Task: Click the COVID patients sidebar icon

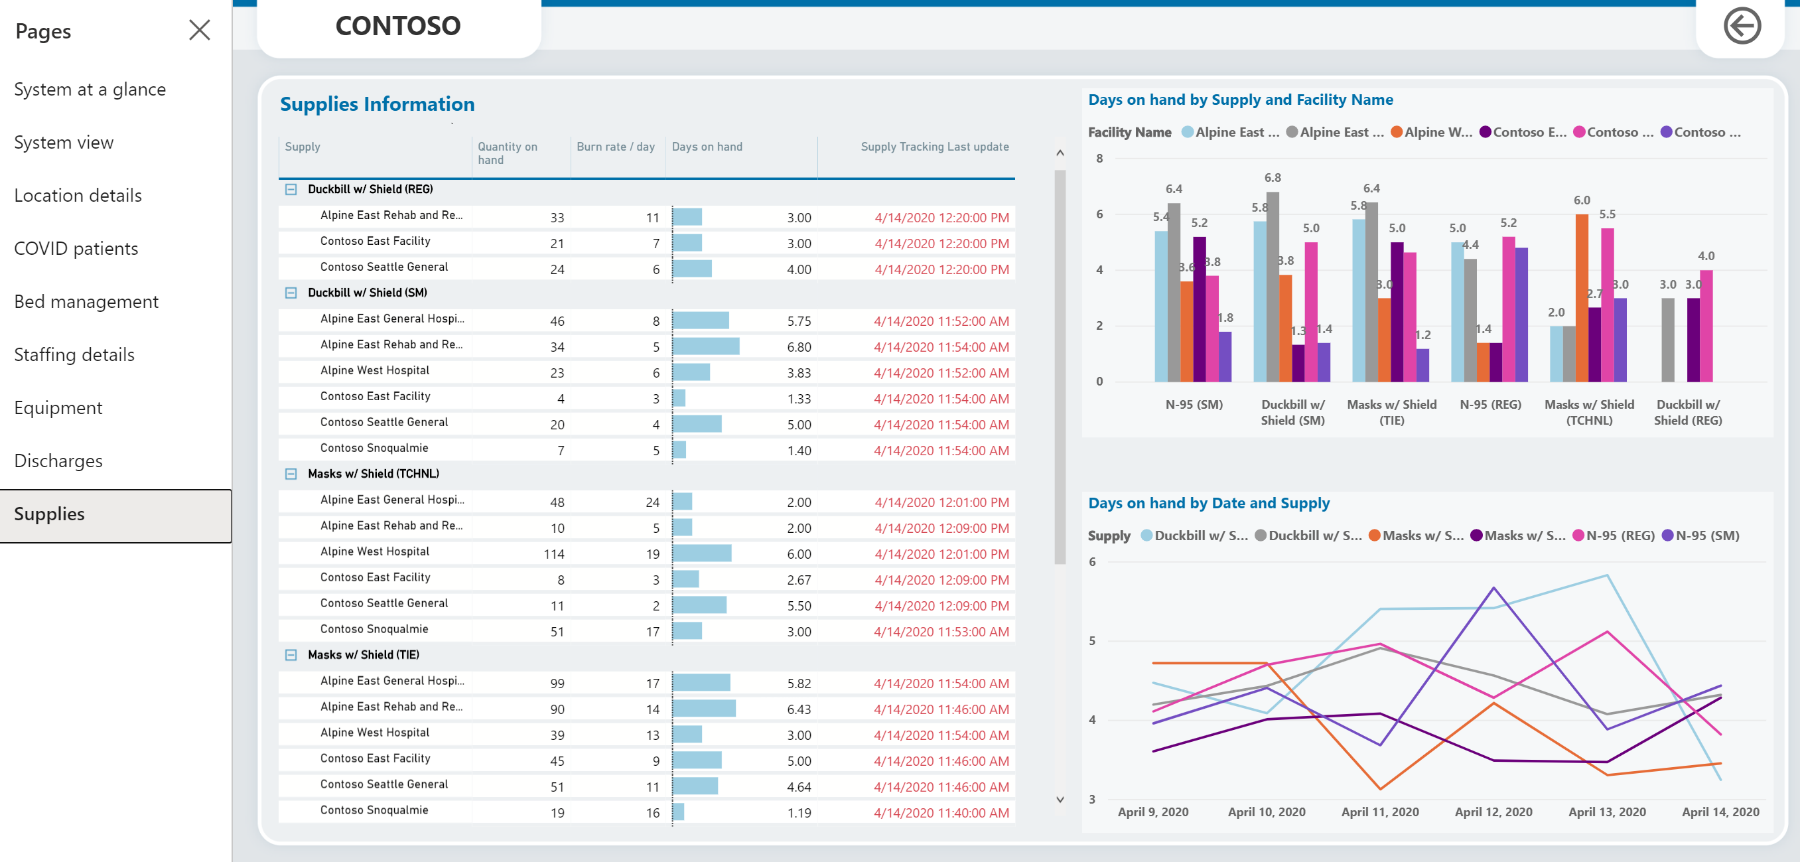Action: tap(74, 248)
